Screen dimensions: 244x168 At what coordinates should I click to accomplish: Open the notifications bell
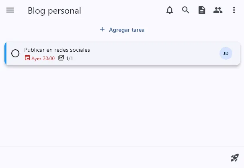tap(170, 10)
